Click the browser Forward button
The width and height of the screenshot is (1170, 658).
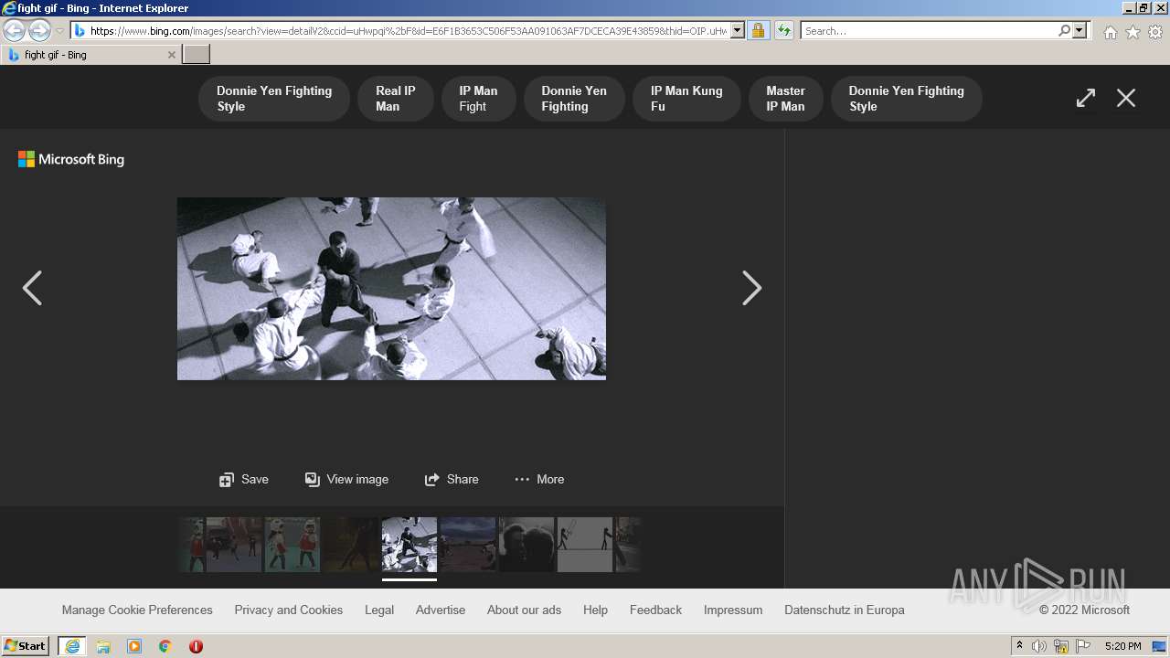coord(39,31)
